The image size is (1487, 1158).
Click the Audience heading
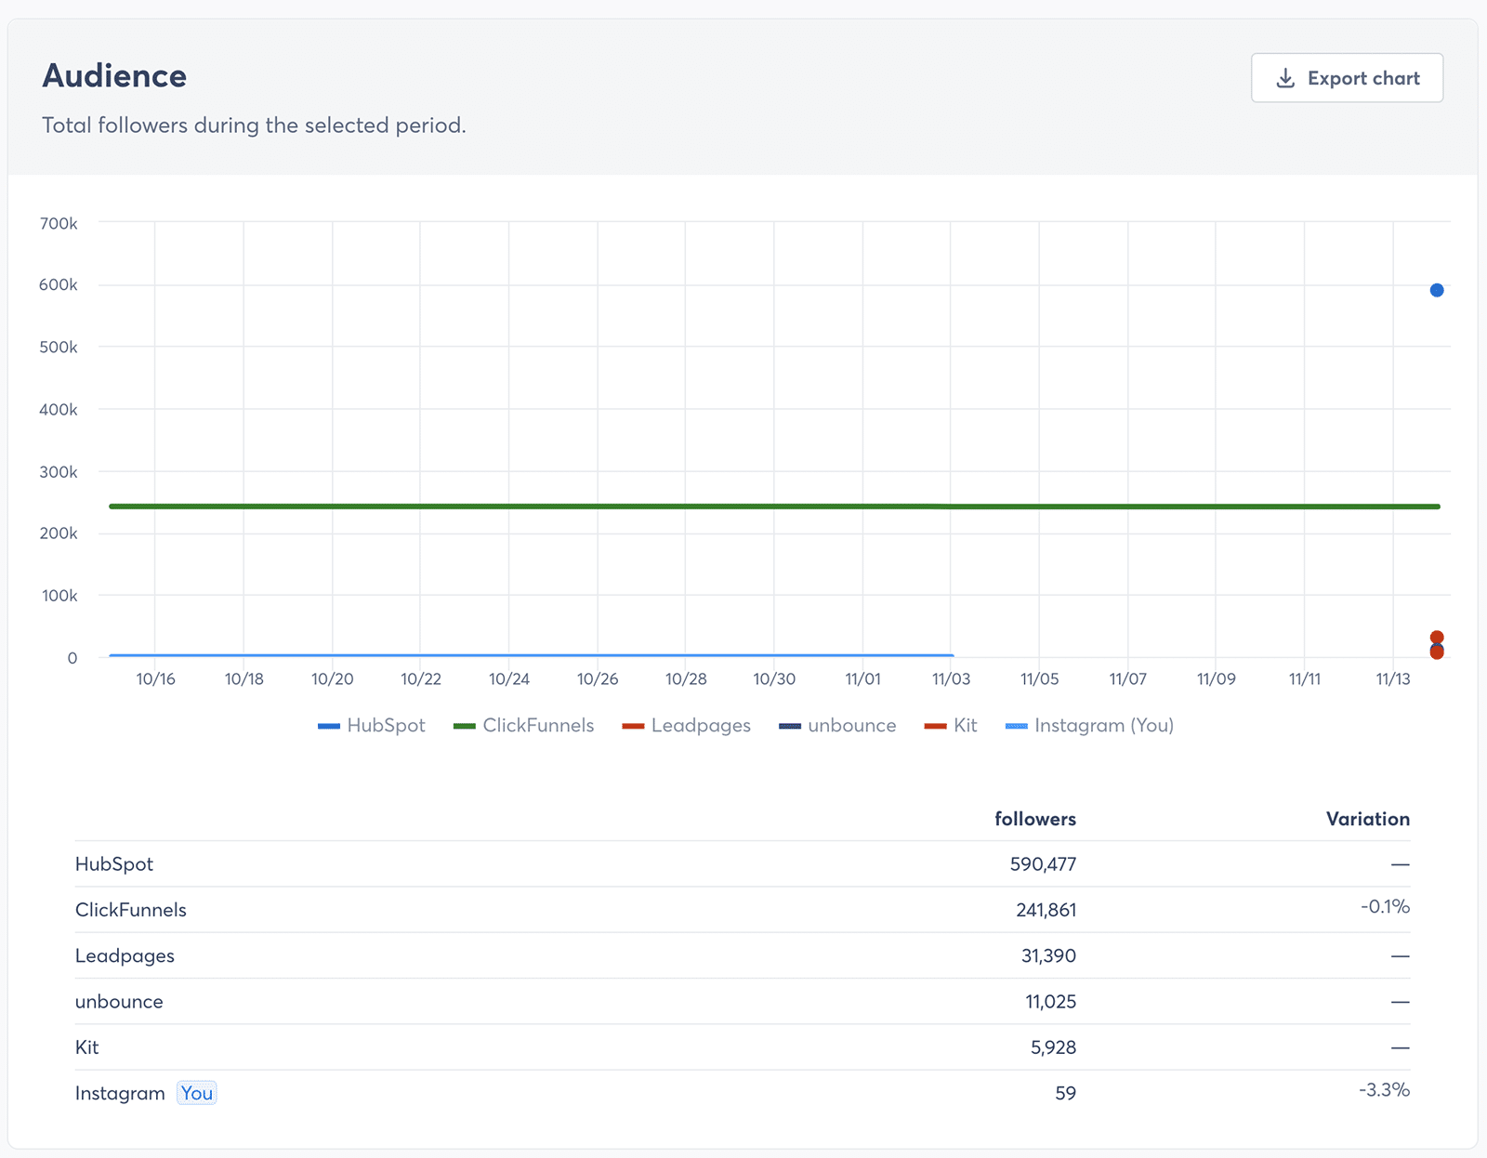[x=114, y=75]
